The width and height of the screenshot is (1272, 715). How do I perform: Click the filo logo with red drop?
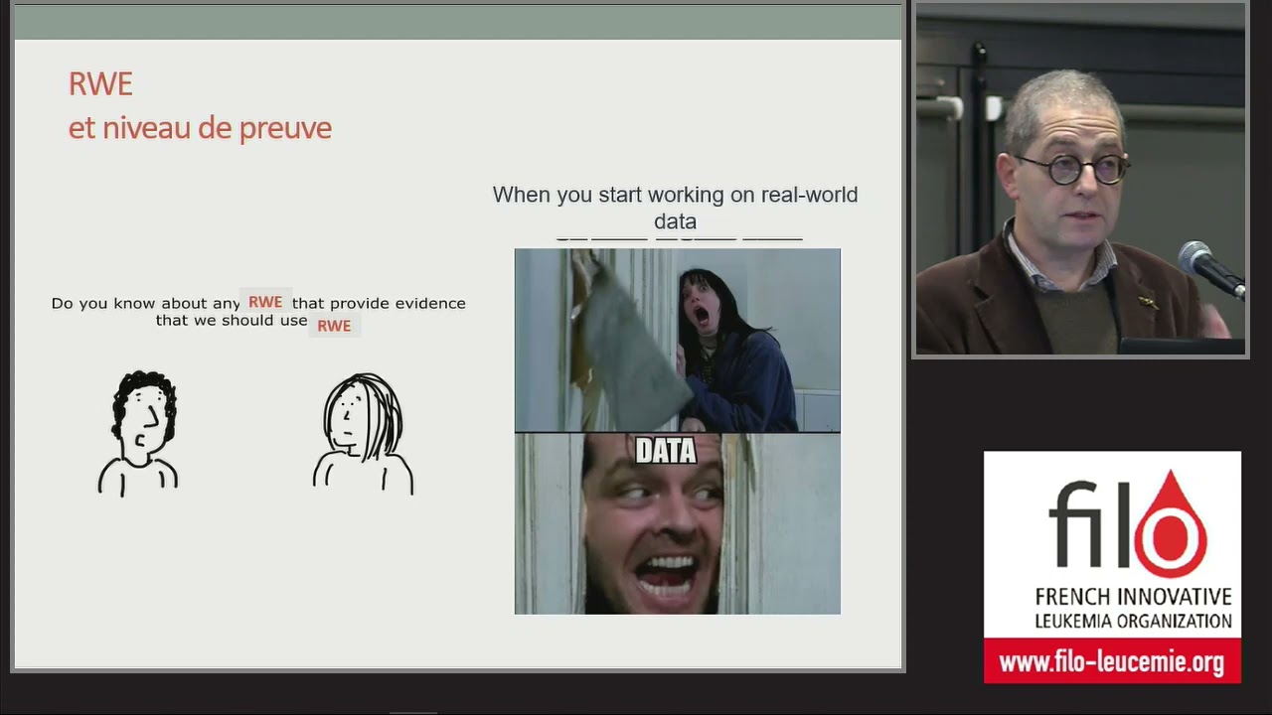(1129, 523)
